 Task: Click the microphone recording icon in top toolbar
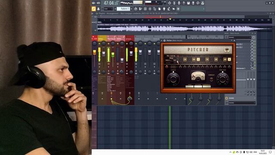(x=179, y=3)
